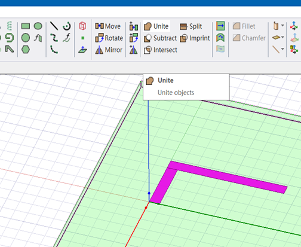Open the diagonal line dropdown arrow

[282, 48]
